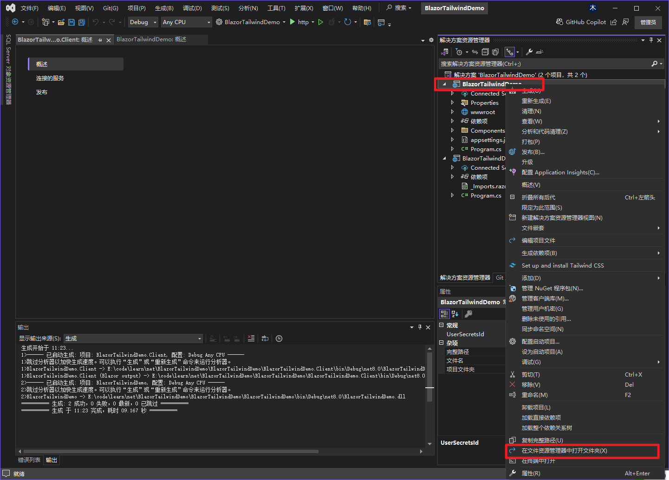Screen dimensions: 669x480
Task: Click the Save All toolbar icon
Action: (x=81, y=22)
